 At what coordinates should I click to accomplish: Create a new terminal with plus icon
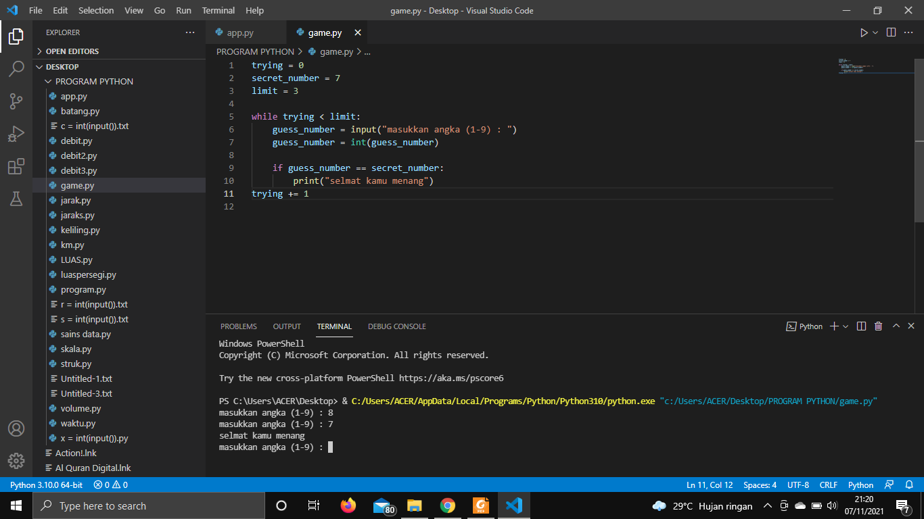tap(834, 326)
